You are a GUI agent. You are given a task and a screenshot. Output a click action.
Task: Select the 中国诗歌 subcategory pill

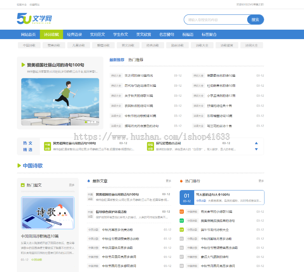29,45
